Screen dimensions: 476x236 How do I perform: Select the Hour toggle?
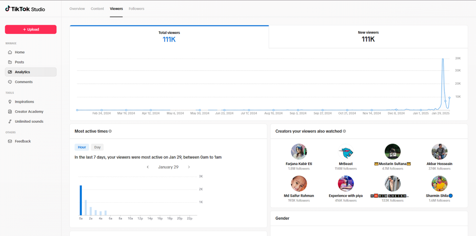coord(82,147)
